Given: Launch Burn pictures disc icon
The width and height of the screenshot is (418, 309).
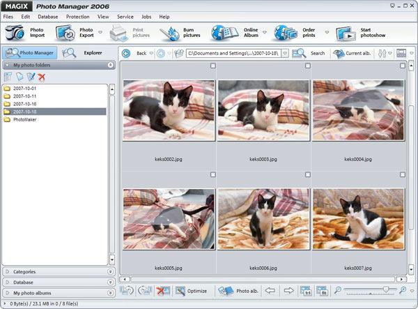Looking at the screenshot, I should coord(169,33).
